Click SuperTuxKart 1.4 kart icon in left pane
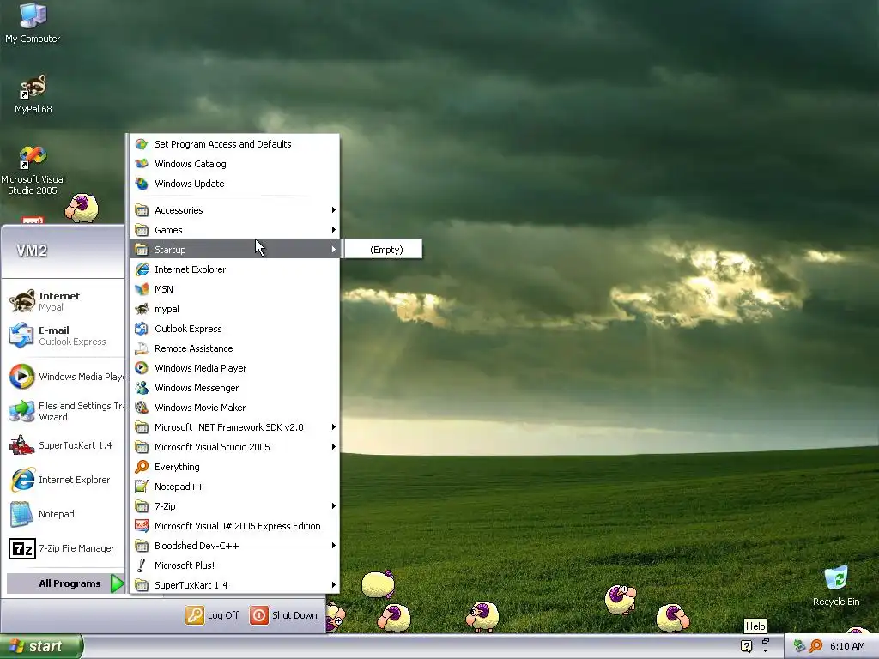The width and height of the screenshot is (879, 659). [x=21, y=445]
